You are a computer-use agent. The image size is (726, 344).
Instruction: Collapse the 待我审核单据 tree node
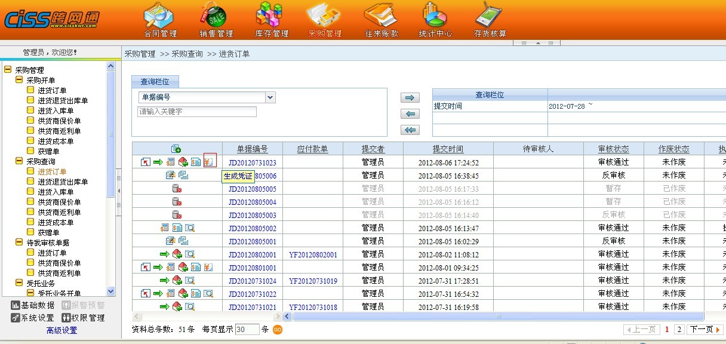19,242
